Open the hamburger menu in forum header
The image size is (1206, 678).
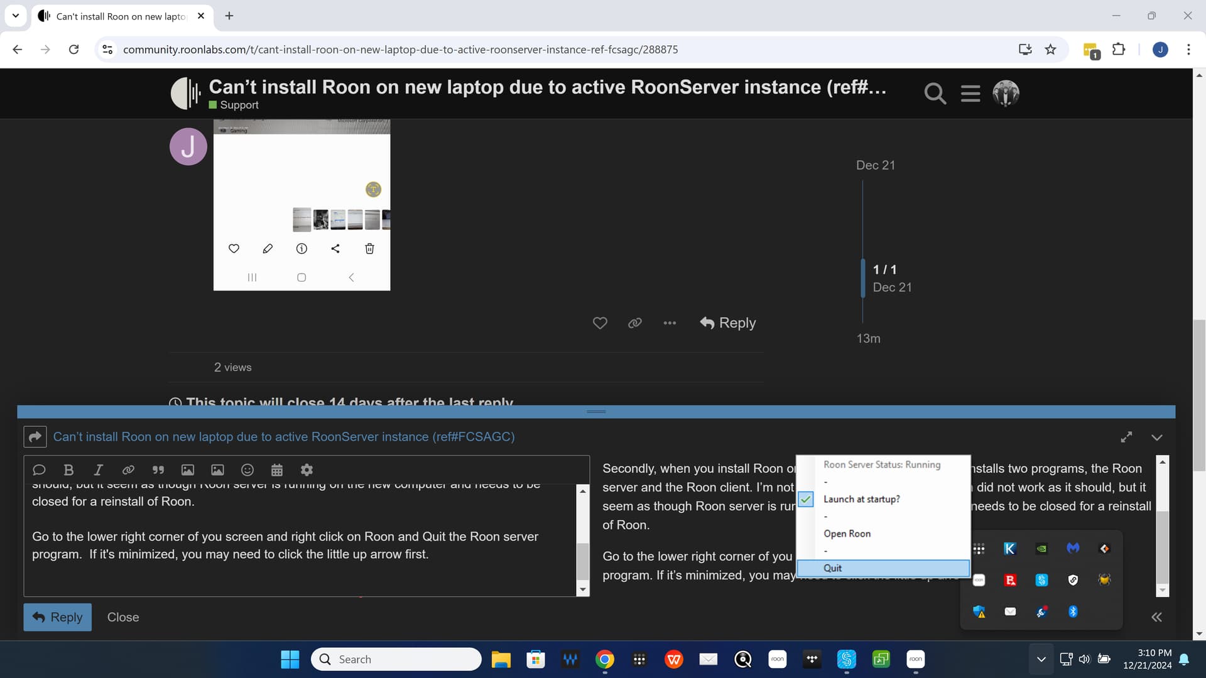[970, 94]
